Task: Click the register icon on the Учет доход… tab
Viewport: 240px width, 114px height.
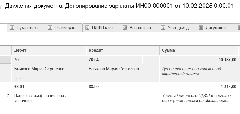Action: (x=163, y=28)
